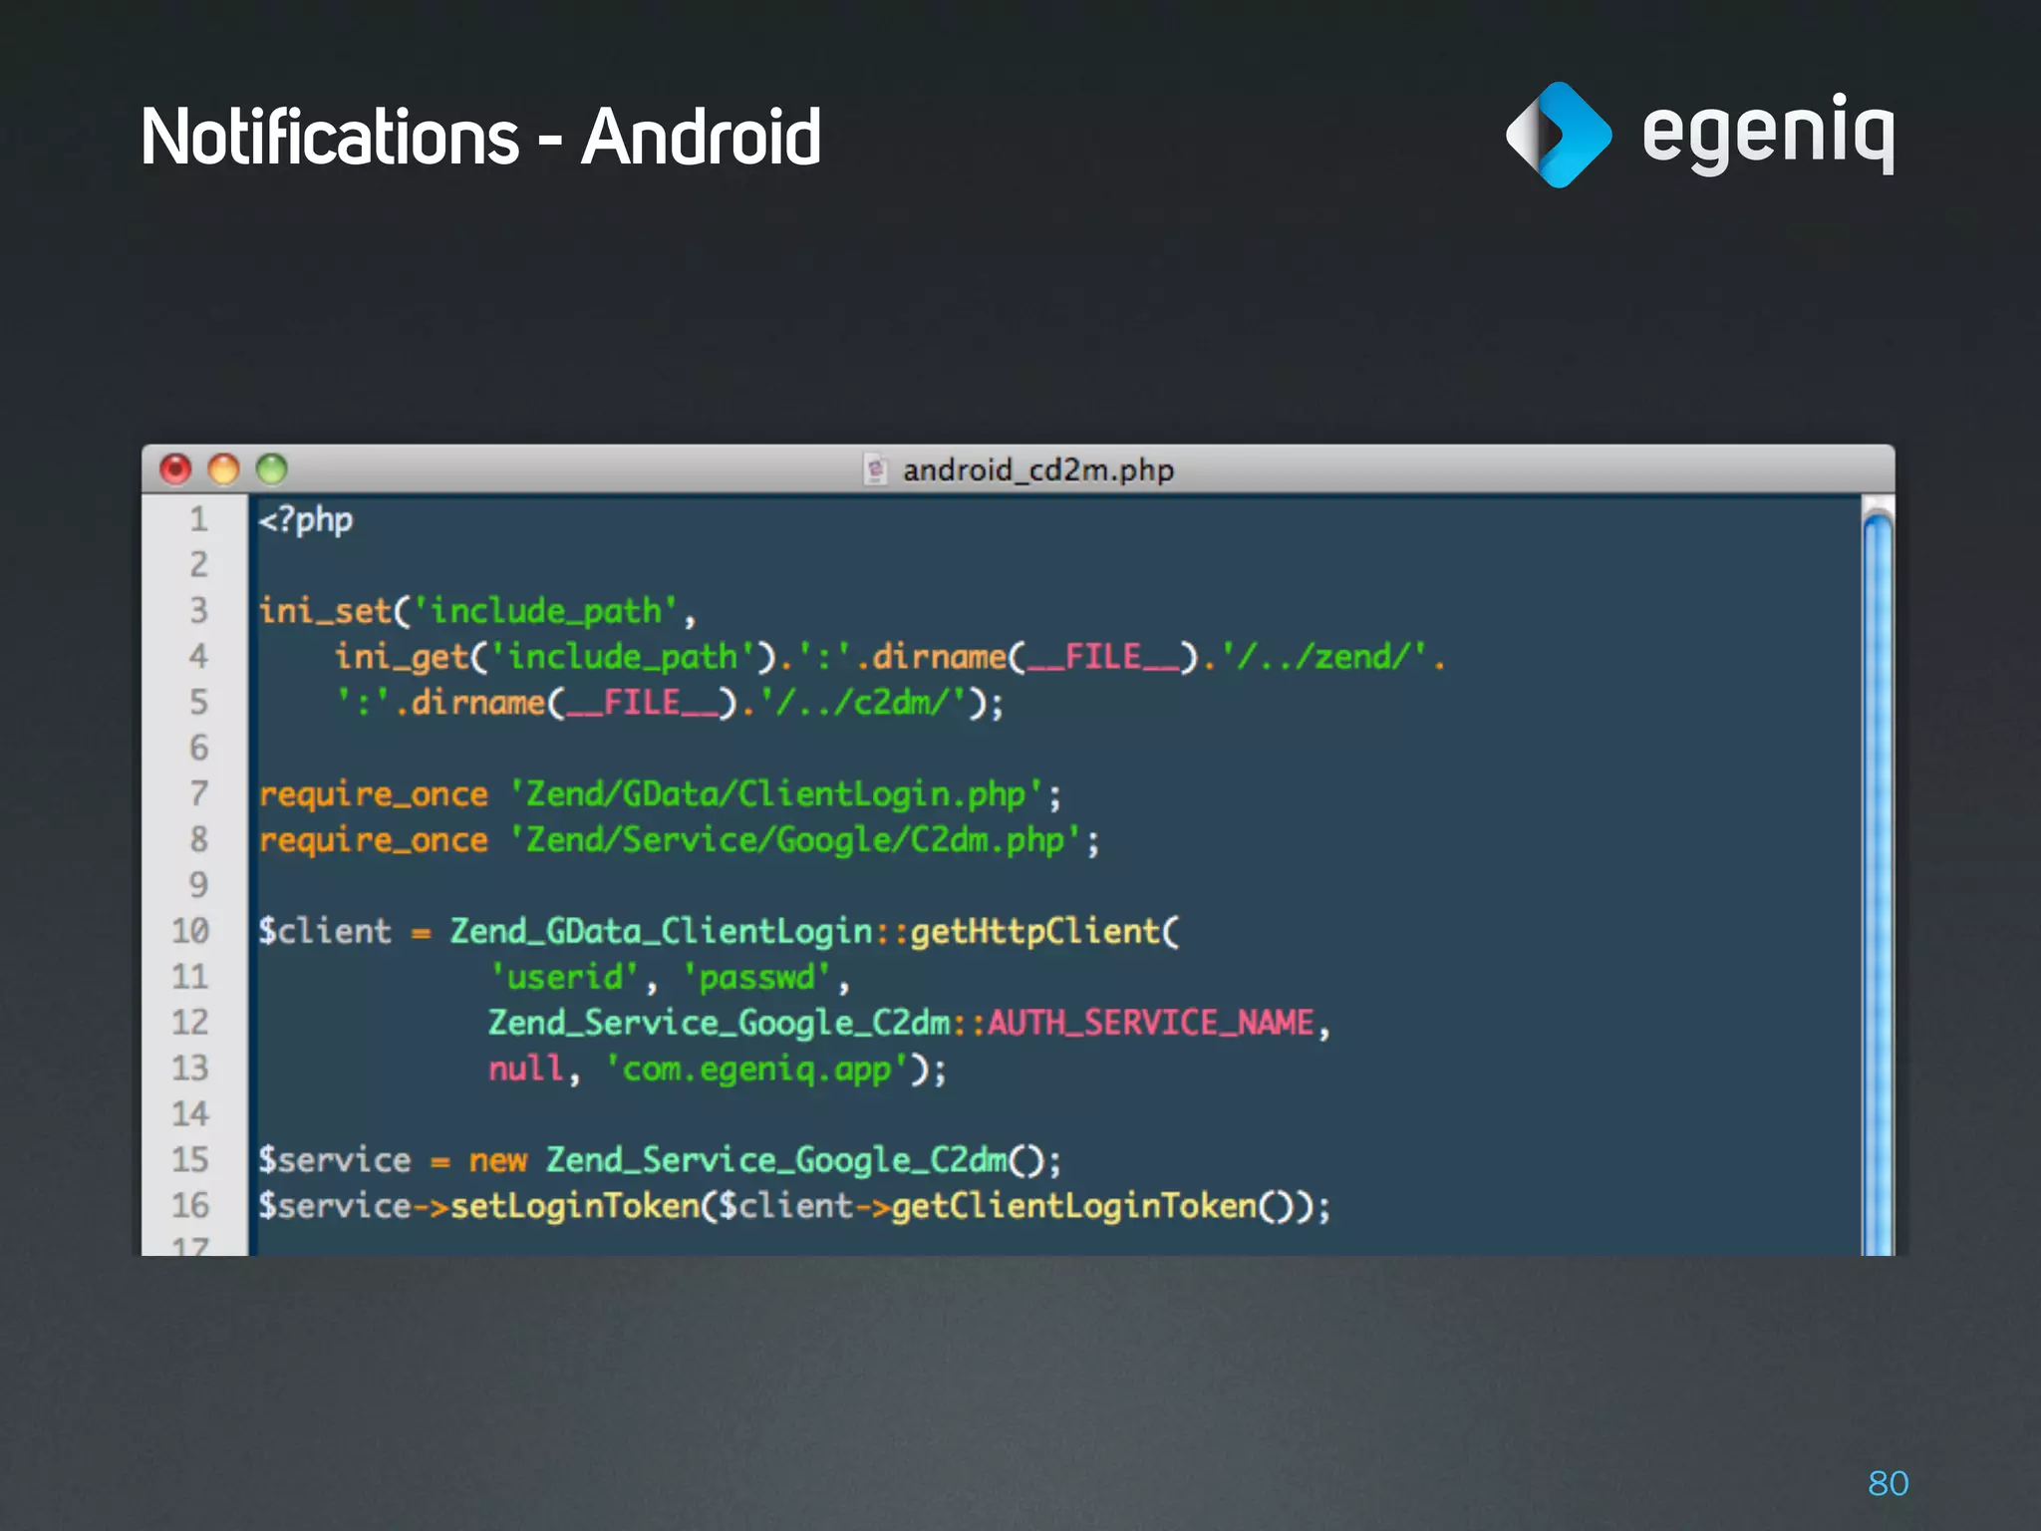Click the 'com.egeniq.app' string
This screenshot has width=2041, height=1531.
[x=757, y=1070]
